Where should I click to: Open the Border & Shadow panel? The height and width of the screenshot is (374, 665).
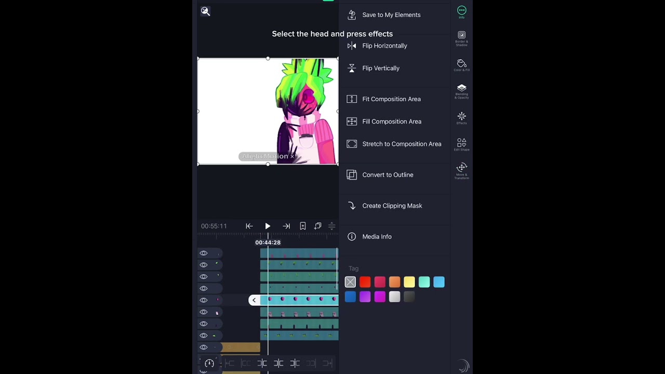tap(461, 38)
